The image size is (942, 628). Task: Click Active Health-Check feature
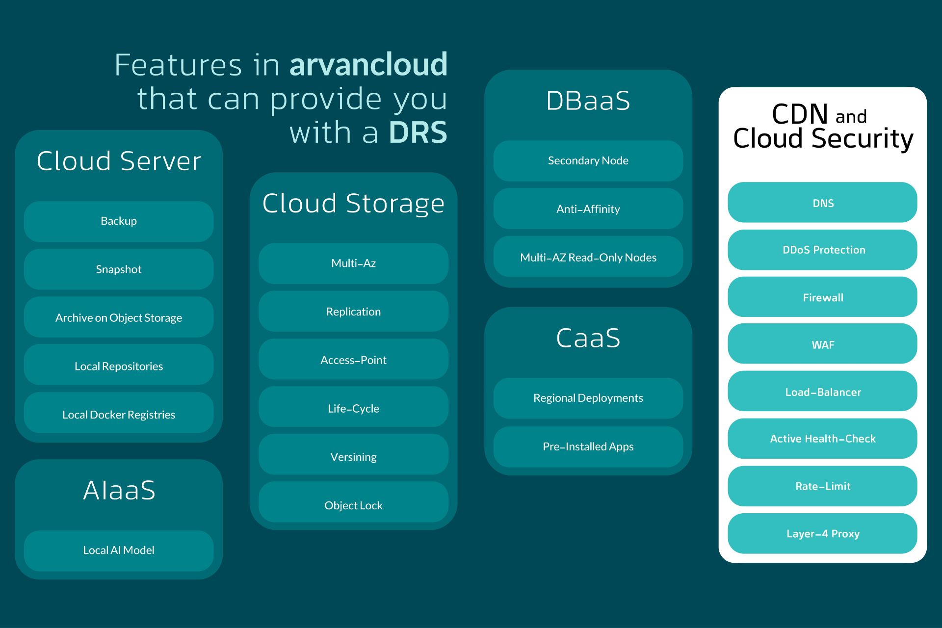(822, 439)
